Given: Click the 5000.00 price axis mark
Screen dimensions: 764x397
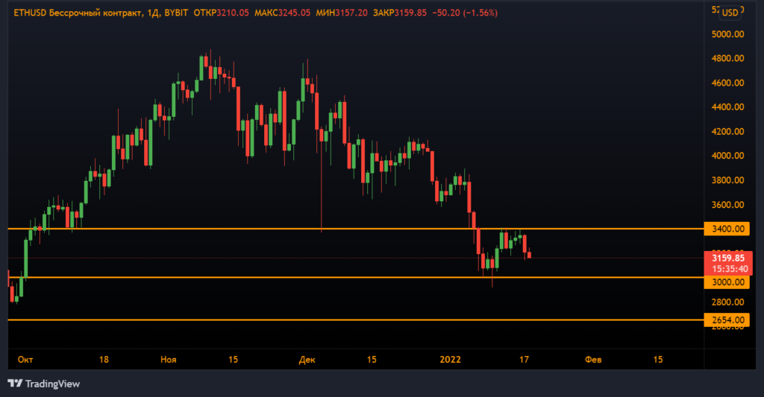Looking at the screenshot, I should pos(727,34).
